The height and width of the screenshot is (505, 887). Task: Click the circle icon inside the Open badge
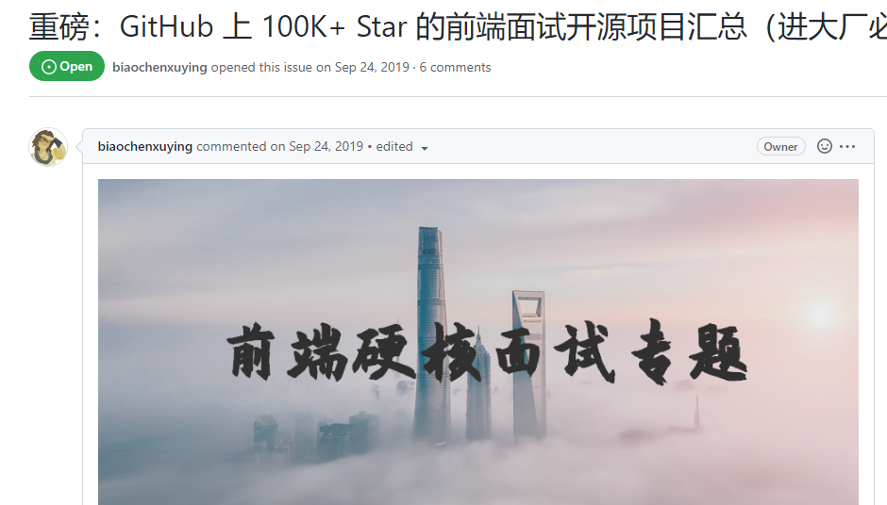coord(49,67)
